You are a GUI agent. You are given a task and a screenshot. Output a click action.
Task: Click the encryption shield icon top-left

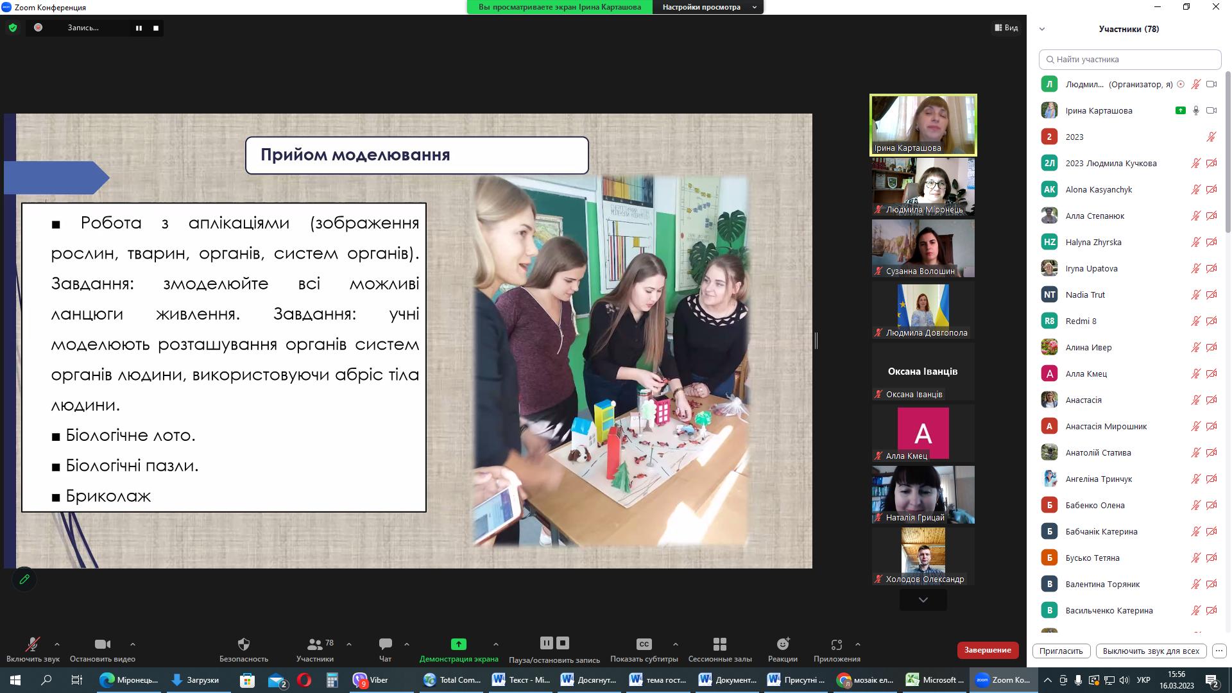12,28
